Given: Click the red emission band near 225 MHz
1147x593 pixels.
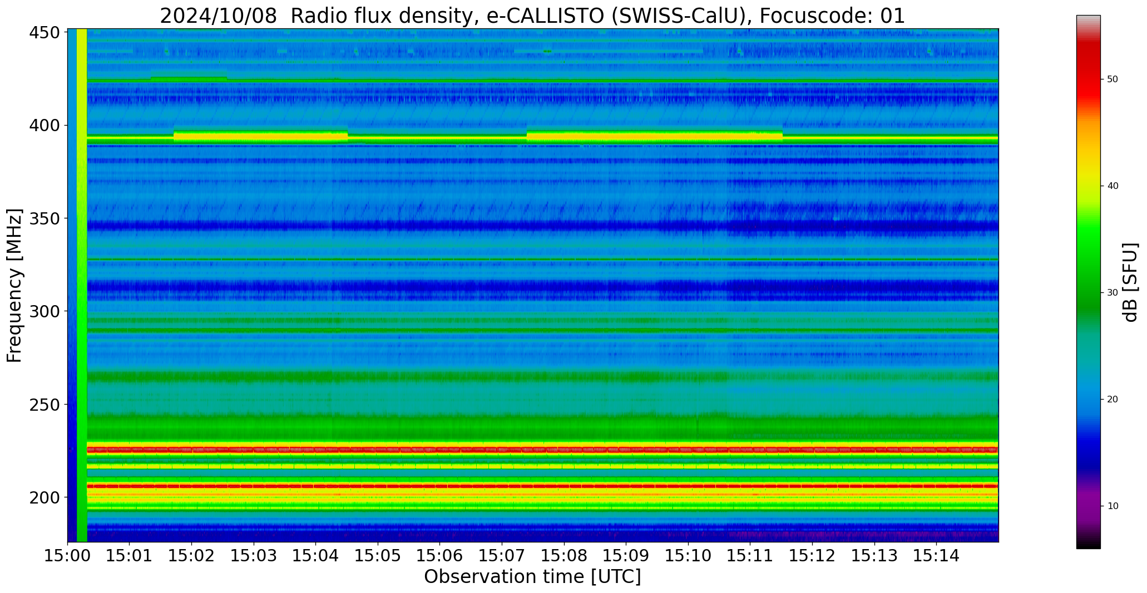Looking at the screenshot, I should [x=542, y=450].
